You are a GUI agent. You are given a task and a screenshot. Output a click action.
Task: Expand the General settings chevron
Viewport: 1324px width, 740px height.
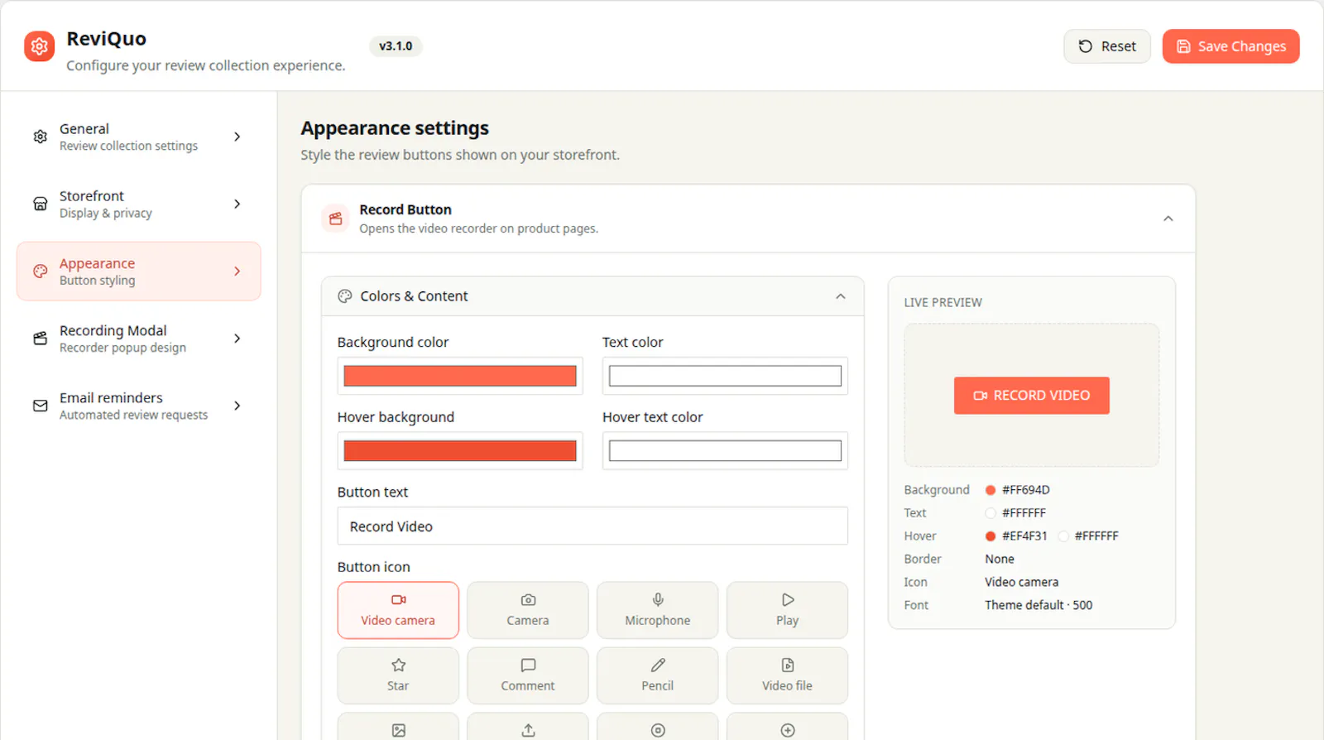pyautogui.click(x=237, y=137)
